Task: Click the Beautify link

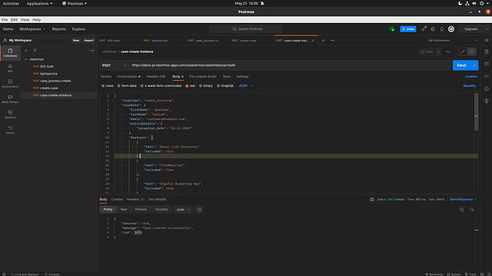Action: [x=469, y=86]
